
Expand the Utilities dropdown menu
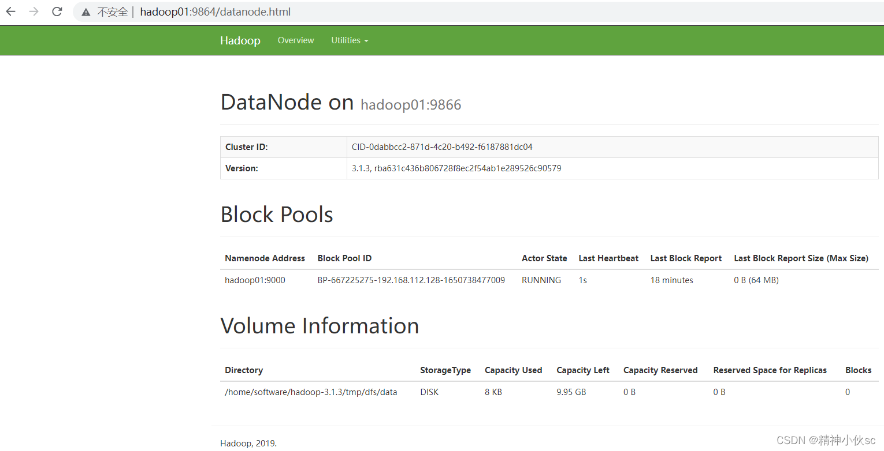pyautogui.click(x=350, y=40)
